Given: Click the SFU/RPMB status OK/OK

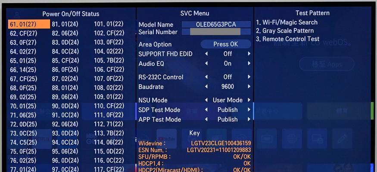Looking at the screenshot, I should 242,157.
